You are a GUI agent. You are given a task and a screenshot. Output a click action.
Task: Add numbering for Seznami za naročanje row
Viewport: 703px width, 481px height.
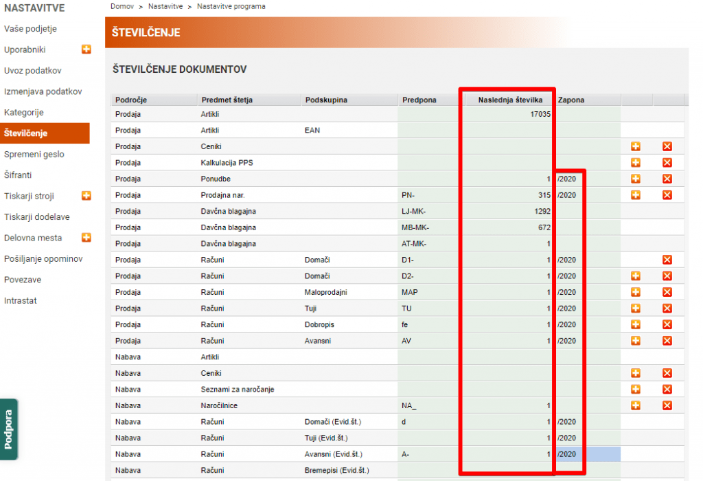point(636,389)
